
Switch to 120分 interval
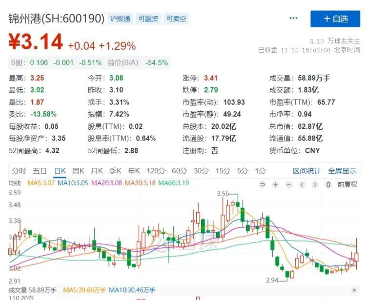tap(156, 171)
